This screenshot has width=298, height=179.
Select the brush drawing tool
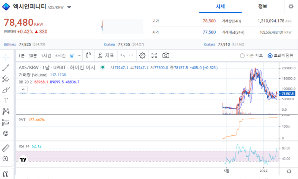pyautogui.click(x=6, y=89)
